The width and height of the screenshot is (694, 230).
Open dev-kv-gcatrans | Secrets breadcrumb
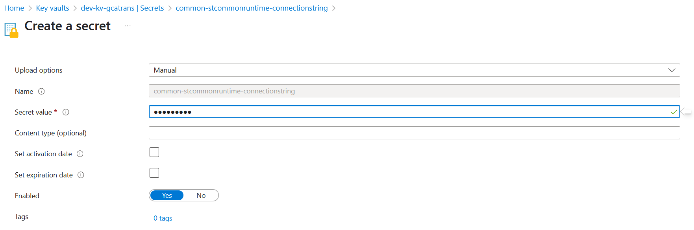122,8
